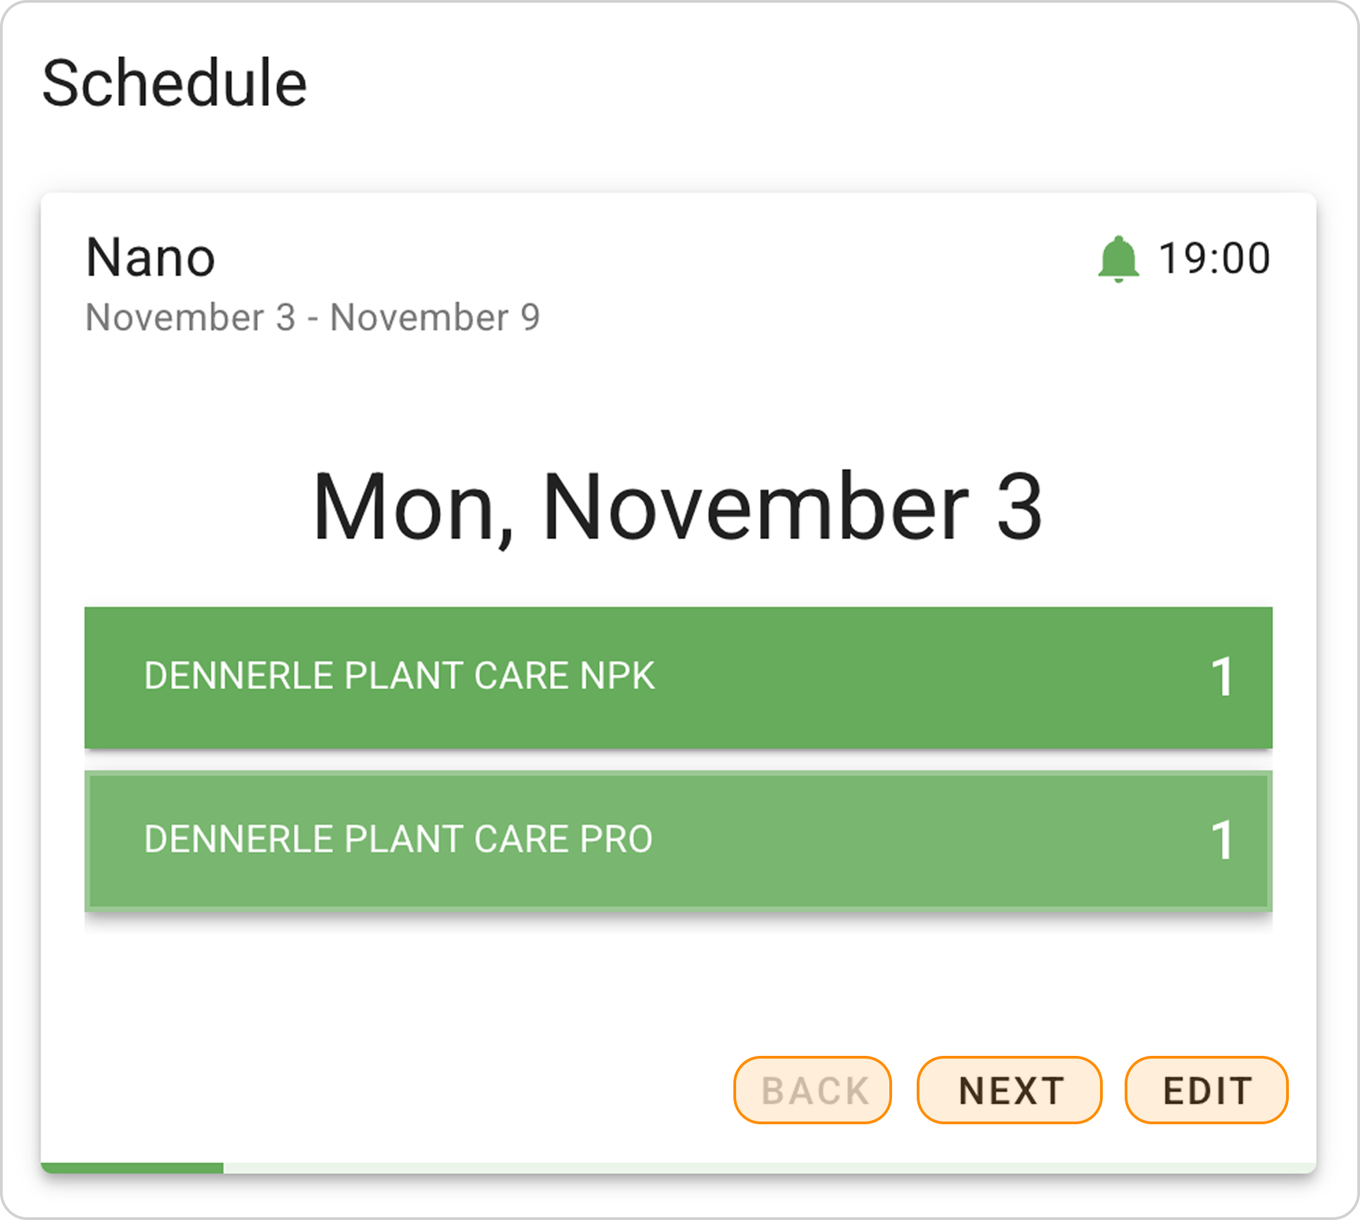Click the 19:00 reminder time
1360x1220 pixels.
(1214, 259)
